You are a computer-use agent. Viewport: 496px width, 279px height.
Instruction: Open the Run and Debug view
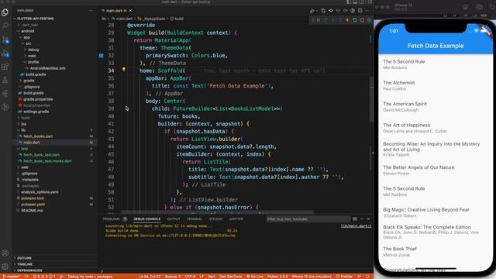pyautogui.click(x=5, y=53)
